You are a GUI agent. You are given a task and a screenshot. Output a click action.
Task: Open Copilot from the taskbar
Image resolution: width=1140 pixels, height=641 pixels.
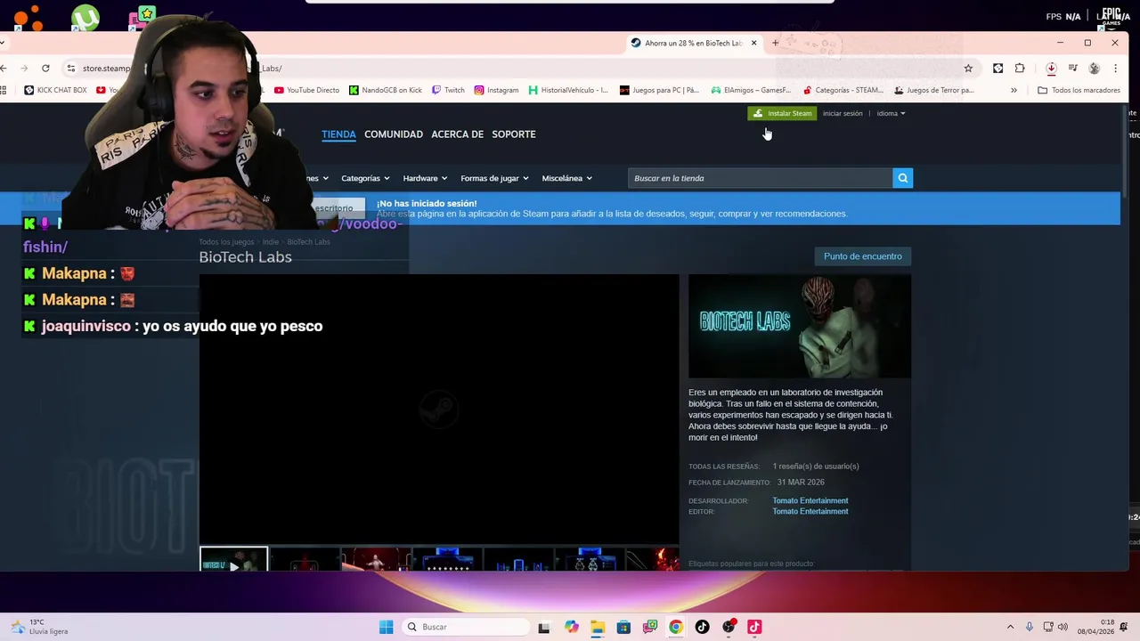click(x=571, y=627)
